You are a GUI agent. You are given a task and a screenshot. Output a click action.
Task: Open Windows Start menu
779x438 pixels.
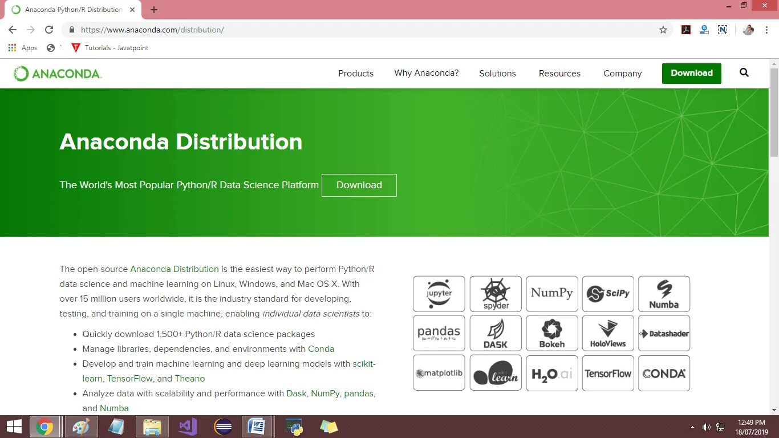click(14, 427)
